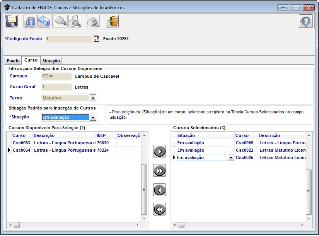The width and height of the screenshot is (319, 236).
Task: Move selected course right with single arrow
Action: 159,152
